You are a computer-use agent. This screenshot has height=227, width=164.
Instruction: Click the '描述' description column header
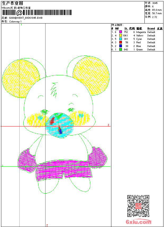pos(139,29)
